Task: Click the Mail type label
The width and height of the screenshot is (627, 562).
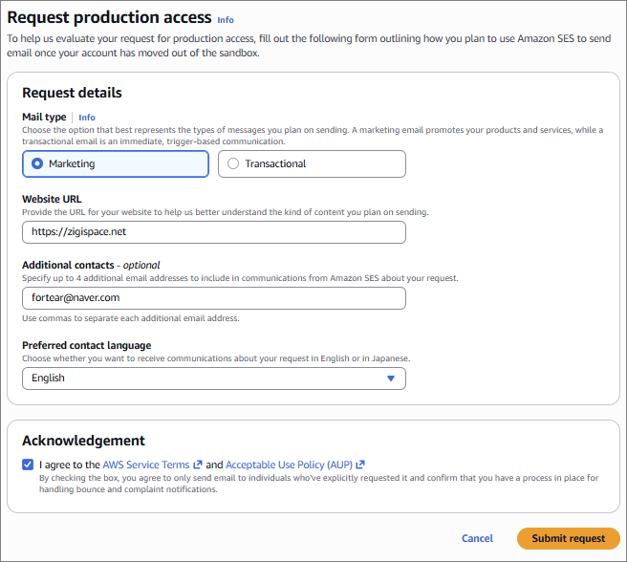Action: [x=45, y=117]
